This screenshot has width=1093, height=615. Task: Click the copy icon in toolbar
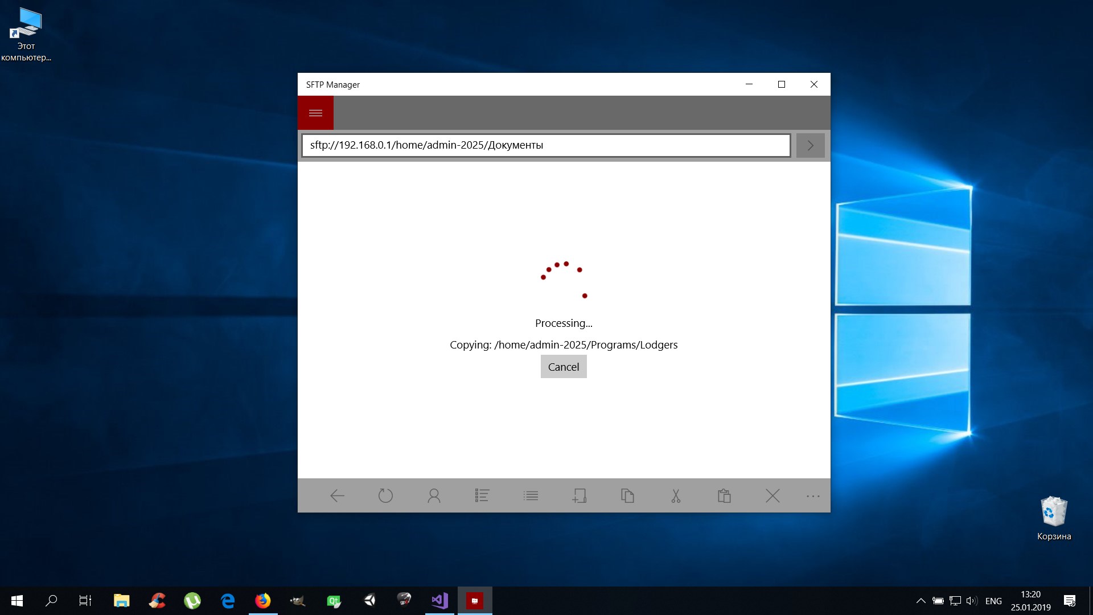tap(627, 496)
